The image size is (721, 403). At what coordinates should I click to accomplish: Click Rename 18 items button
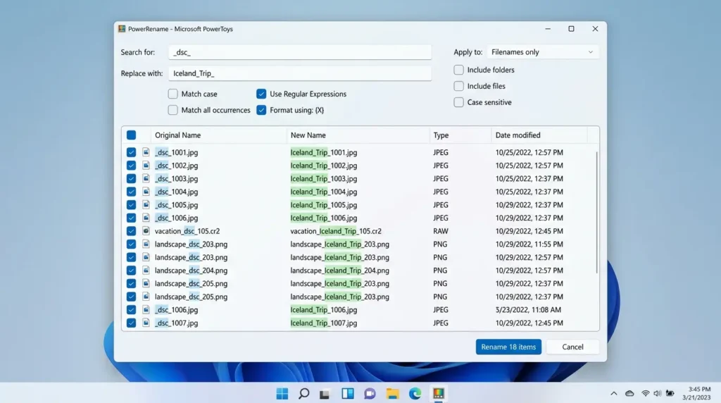coord(508,347)
